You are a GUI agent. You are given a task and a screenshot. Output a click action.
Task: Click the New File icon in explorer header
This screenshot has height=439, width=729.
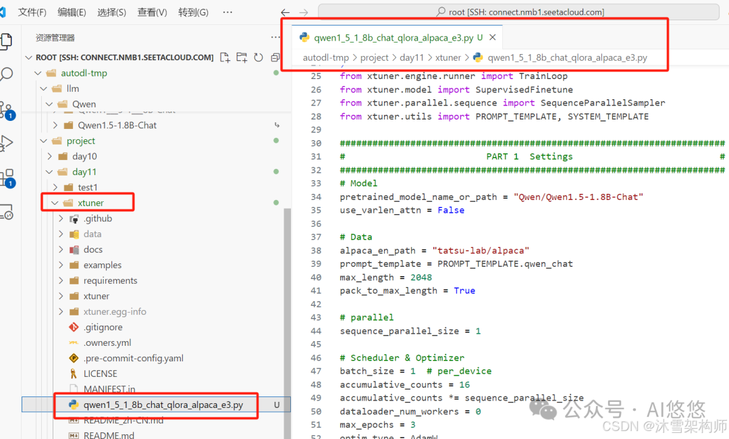(x=225, y=57)
